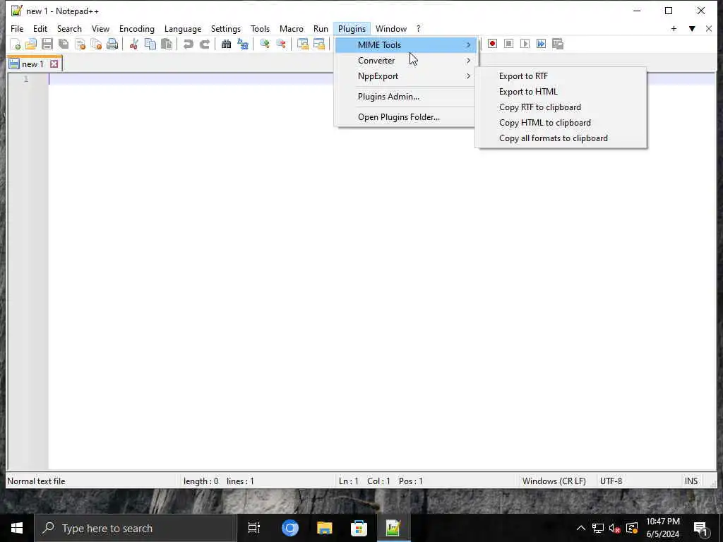Click the Open file folder icon
The width and height of the screenshot is (723, 542).
[31, 44]
